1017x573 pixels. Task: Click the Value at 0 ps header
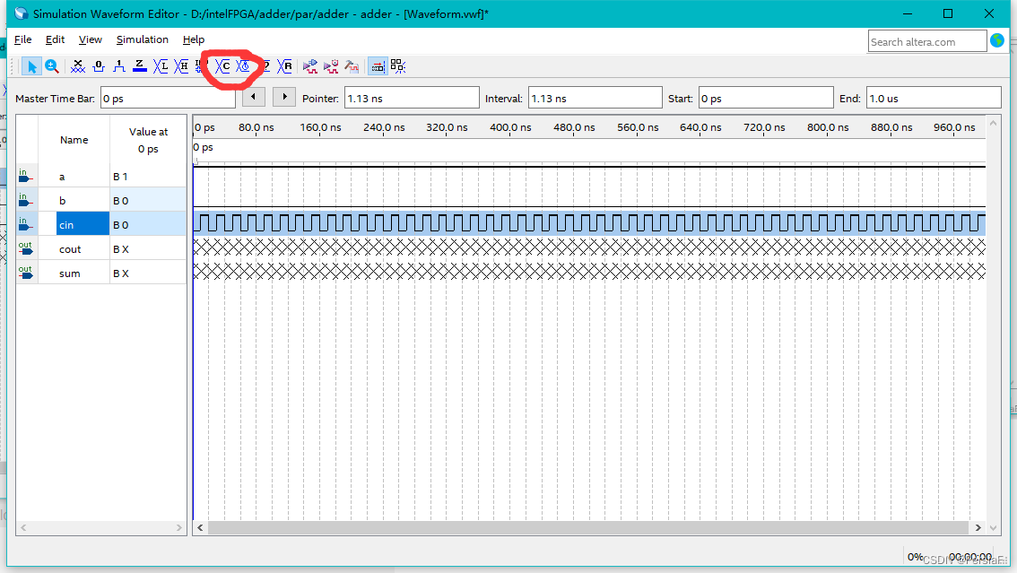pos(148,140)
